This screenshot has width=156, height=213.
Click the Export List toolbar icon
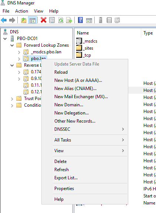(69, 20)
